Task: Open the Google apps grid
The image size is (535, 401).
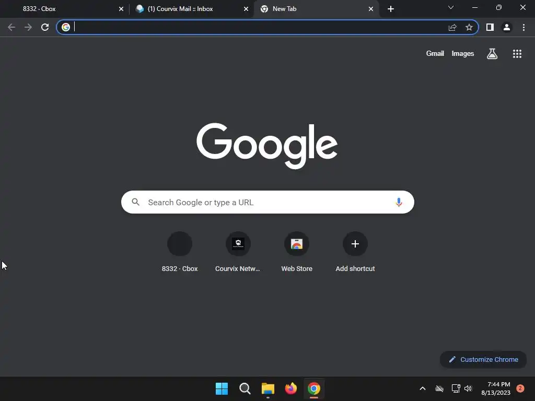Action: pos(517,54)
